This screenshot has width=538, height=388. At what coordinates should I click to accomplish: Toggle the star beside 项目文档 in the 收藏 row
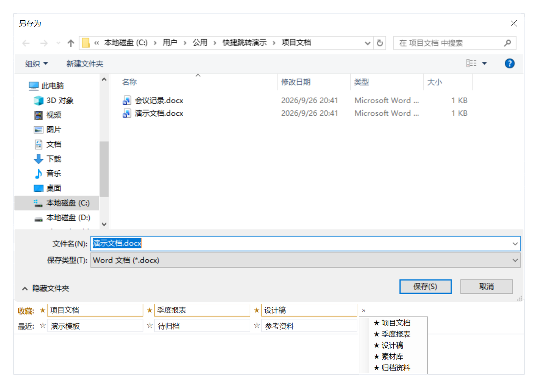pos(43,310)
